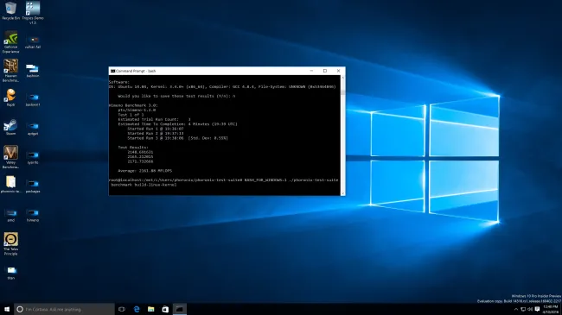Select the aptget desktop file icon
The image size is (562, 315).
point(33,129)
